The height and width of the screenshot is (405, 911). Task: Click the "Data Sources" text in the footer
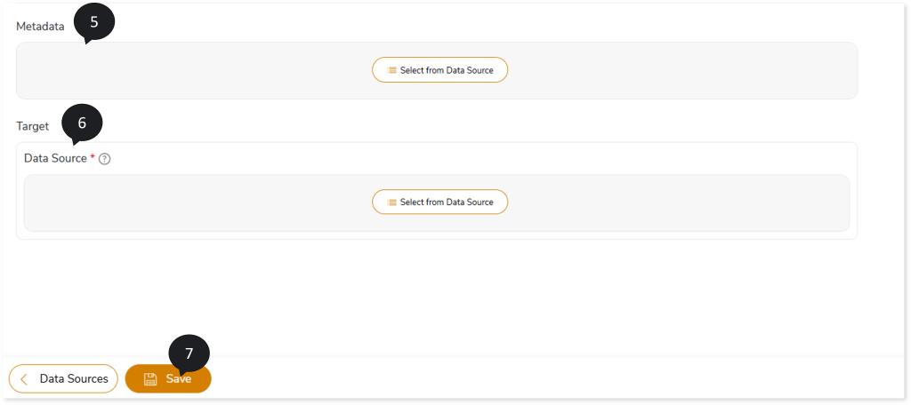(74, 379)
